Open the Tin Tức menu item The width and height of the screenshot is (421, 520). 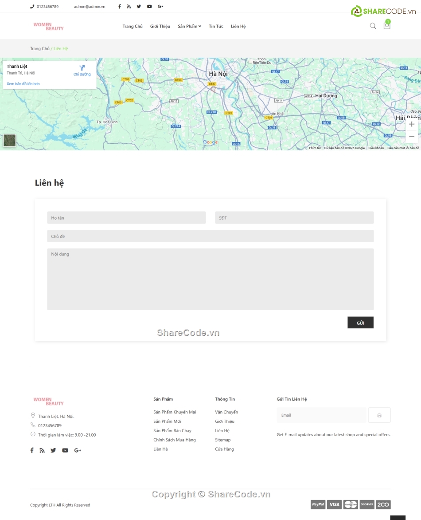tap(216, 26)
